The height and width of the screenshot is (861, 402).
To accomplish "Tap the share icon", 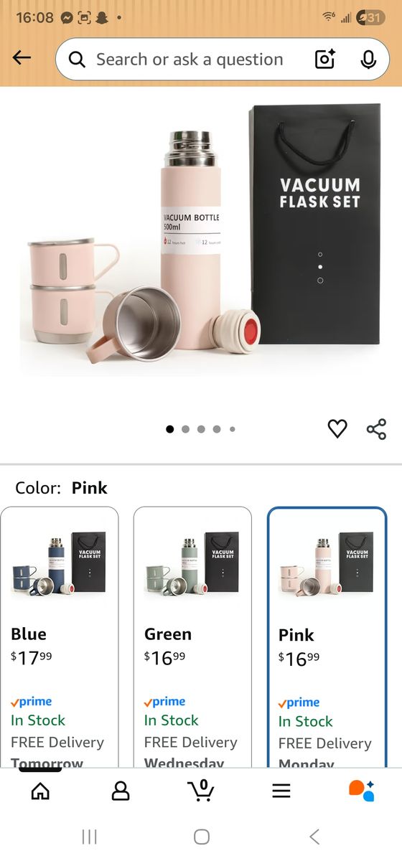I will [x=376, y=429].
